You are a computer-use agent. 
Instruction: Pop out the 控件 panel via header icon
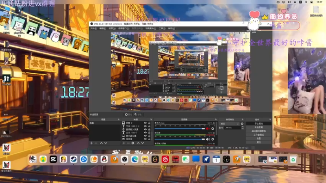click(270, 120)
